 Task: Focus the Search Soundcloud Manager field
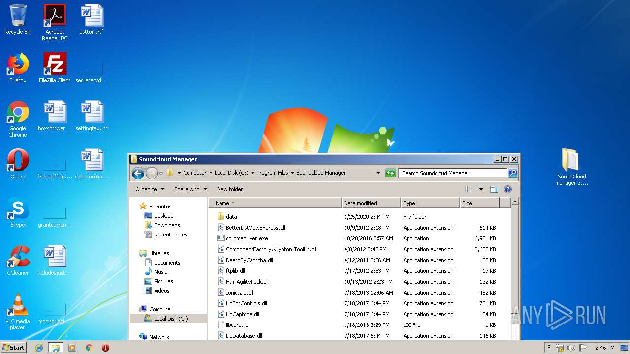[x=453, y=173]
